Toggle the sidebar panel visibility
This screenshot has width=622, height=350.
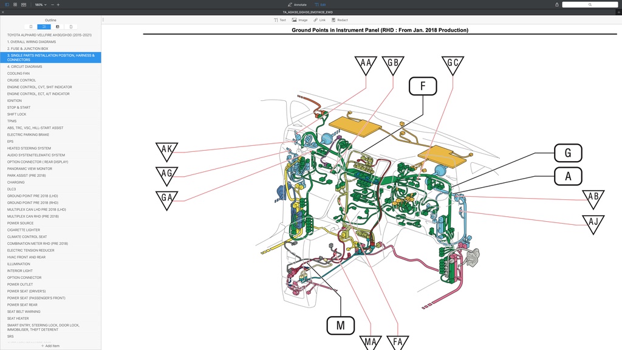coord(7,5)
